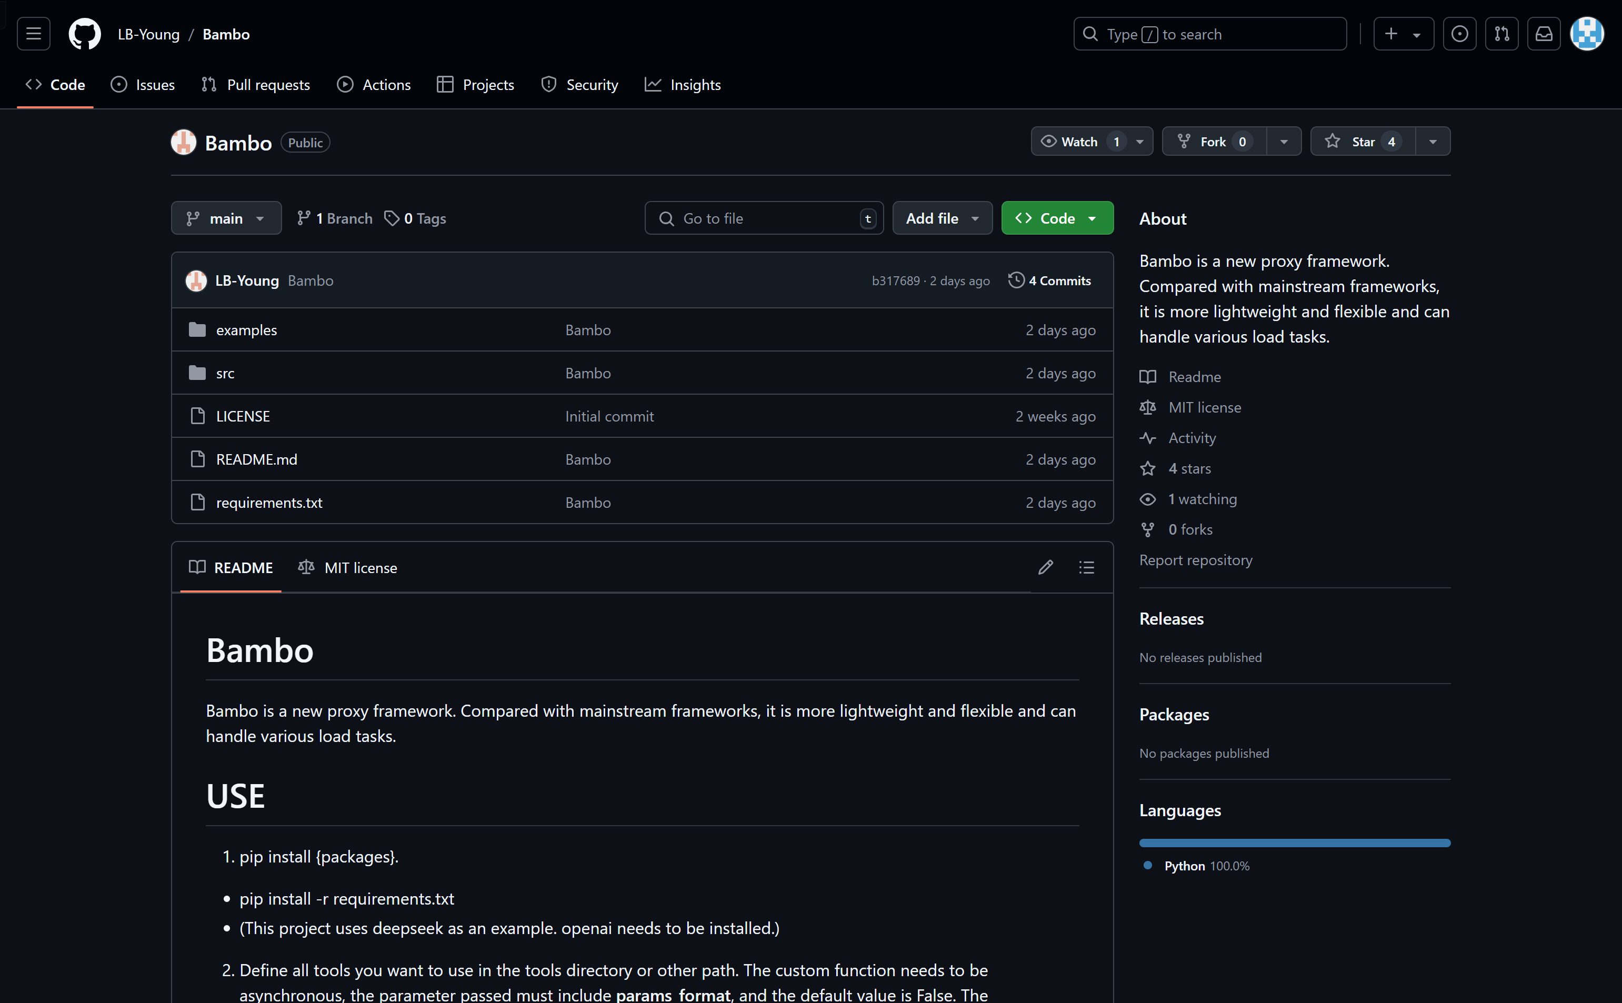This screenshot has height=1003, width=1622.
Task: Switch to the Actions tab
Action: tap(374, 84)
